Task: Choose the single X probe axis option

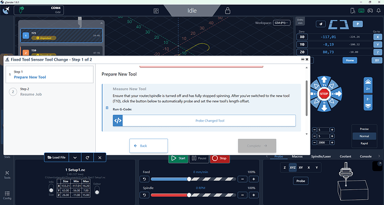Action: coord(308,168)
